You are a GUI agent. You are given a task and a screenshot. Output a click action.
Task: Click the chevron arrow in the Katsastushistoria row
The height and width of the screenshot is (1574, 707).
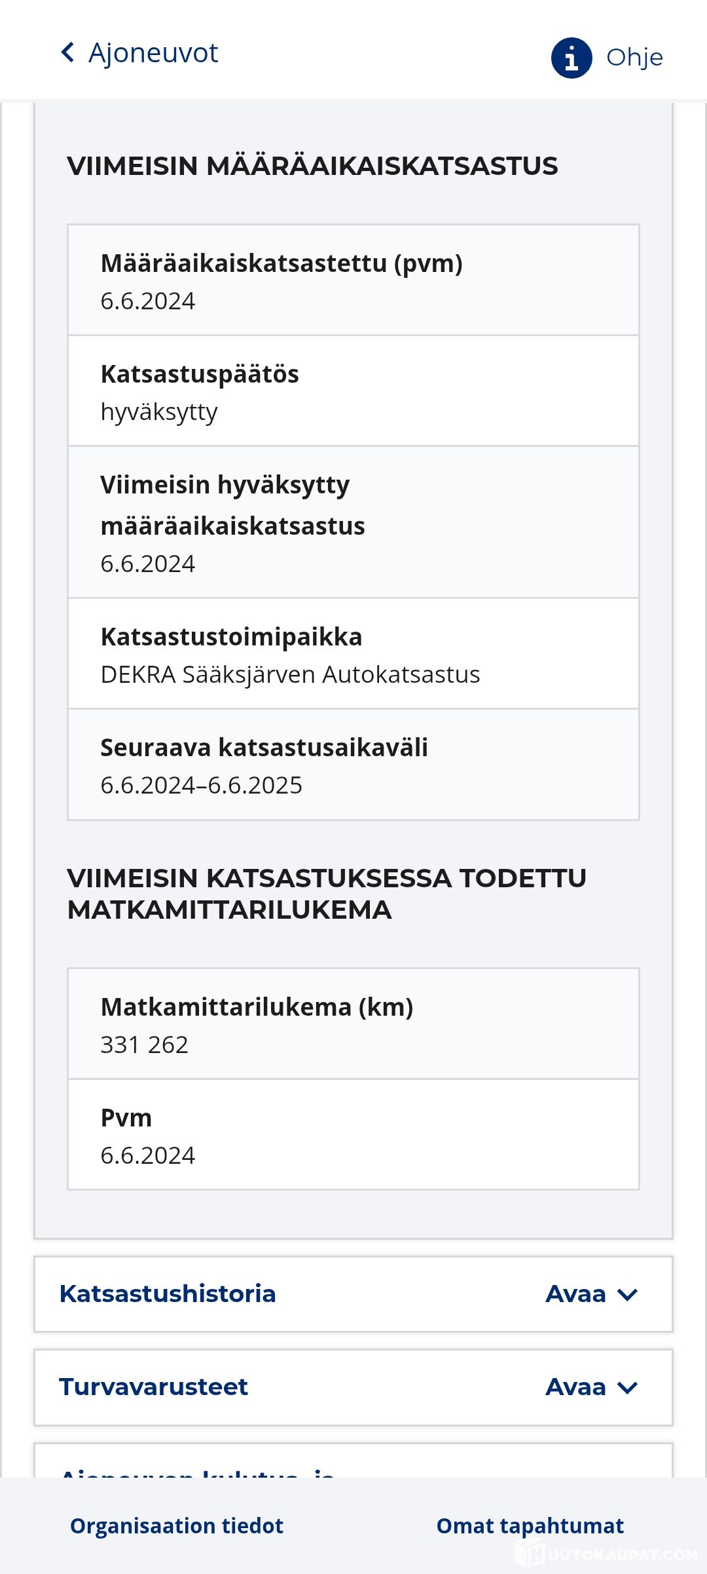(628, 1294)
